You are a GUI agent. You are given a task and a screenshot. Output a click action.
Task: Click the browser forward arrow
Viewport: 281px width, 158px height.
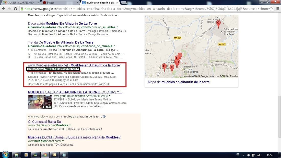point(9,9)
